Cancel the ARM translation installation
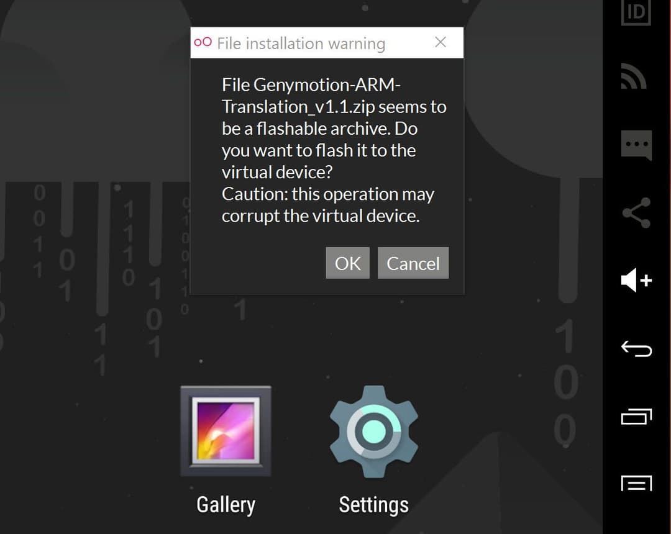This screenshot has width=671, height=534. click(x=413, y=263)
